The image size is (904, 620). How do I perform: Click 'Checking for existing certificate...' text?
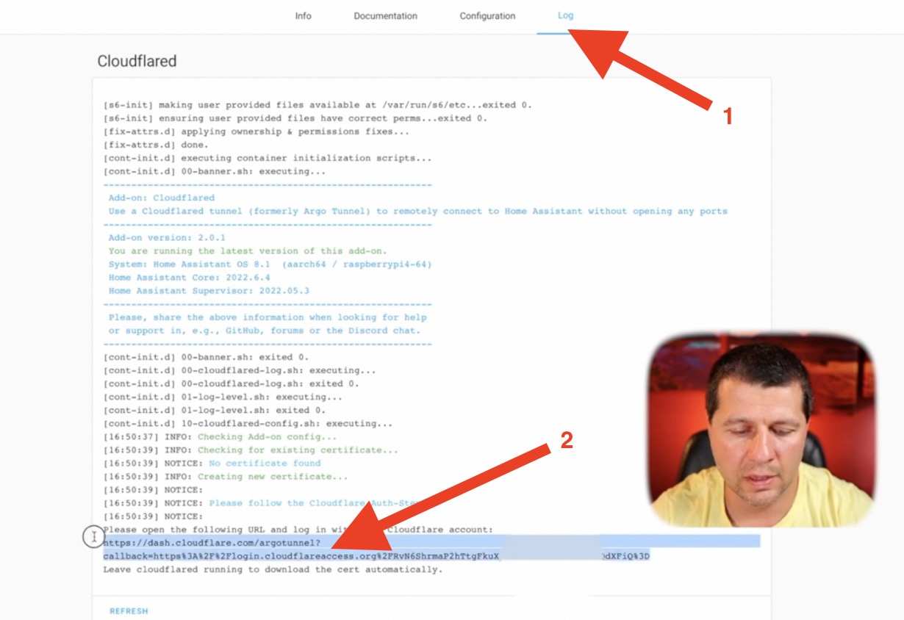pyautogui.click(x=298, y=450)
